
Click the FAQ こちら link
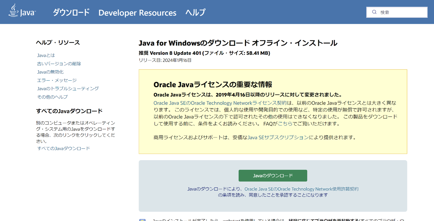[x=285, y=124]
